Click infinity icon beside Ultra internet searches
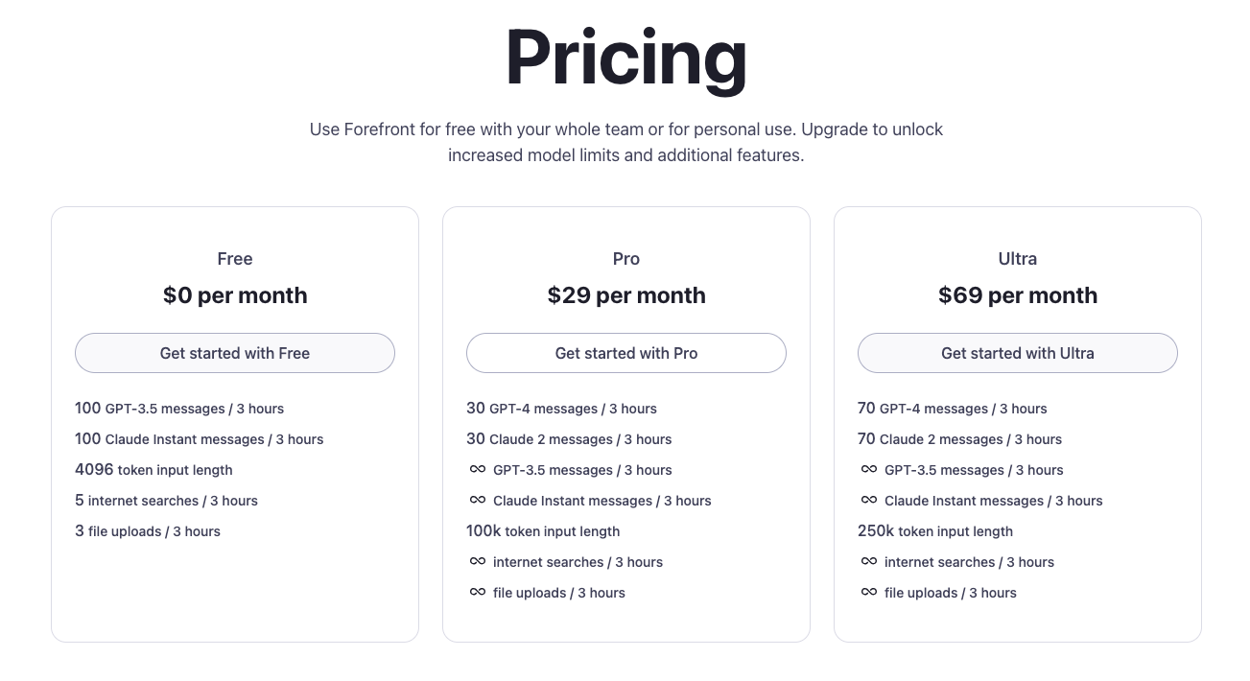This screenshot has height=681, width=1250. 869,561
